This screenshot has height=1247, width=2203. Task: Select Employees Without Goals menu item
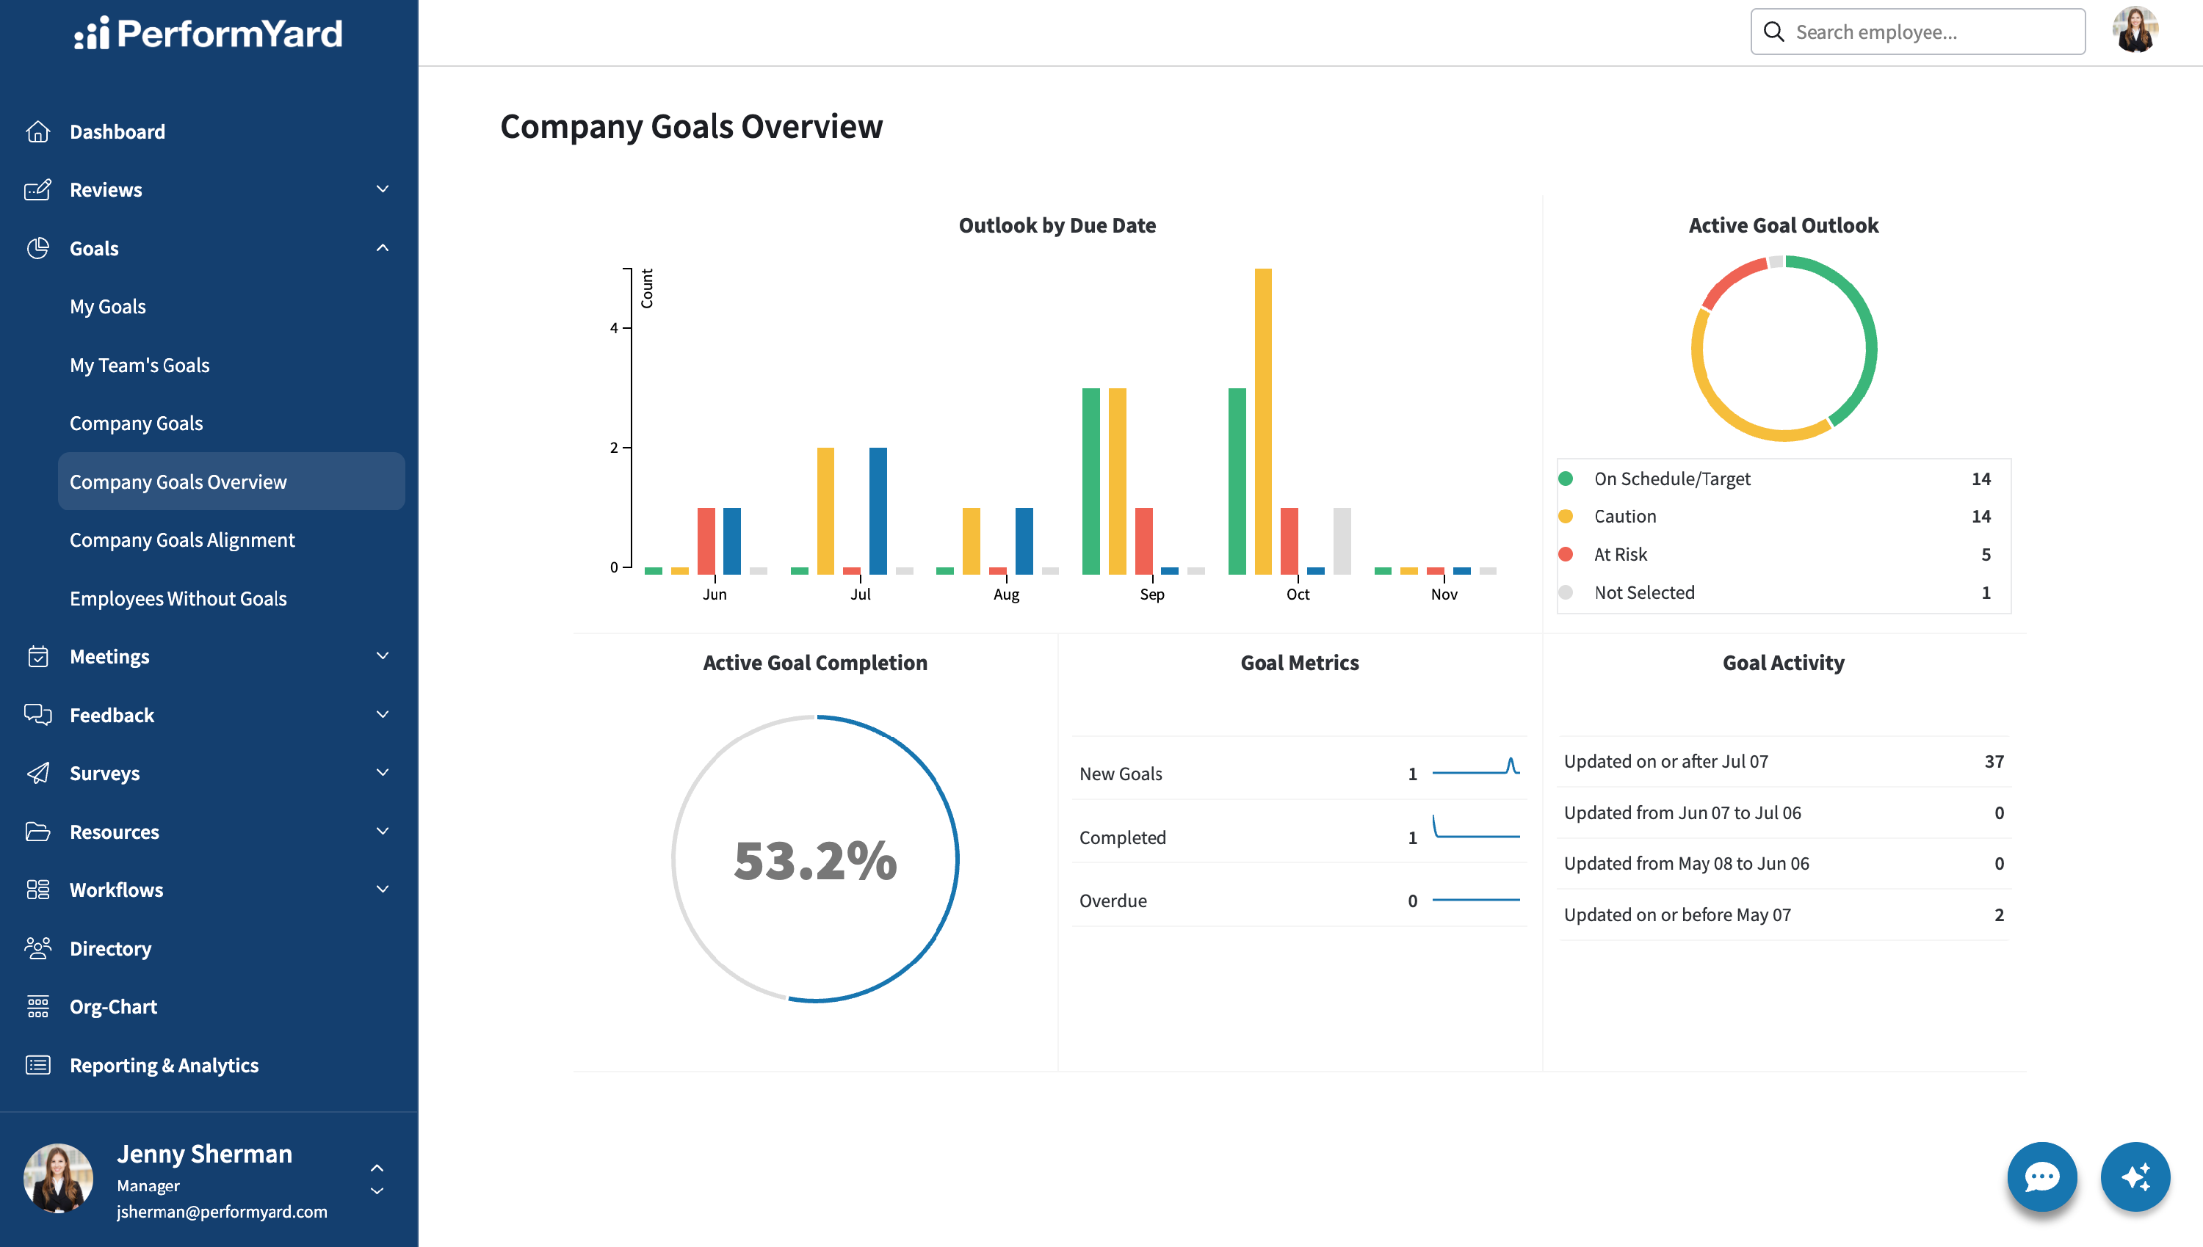(178, 597)
